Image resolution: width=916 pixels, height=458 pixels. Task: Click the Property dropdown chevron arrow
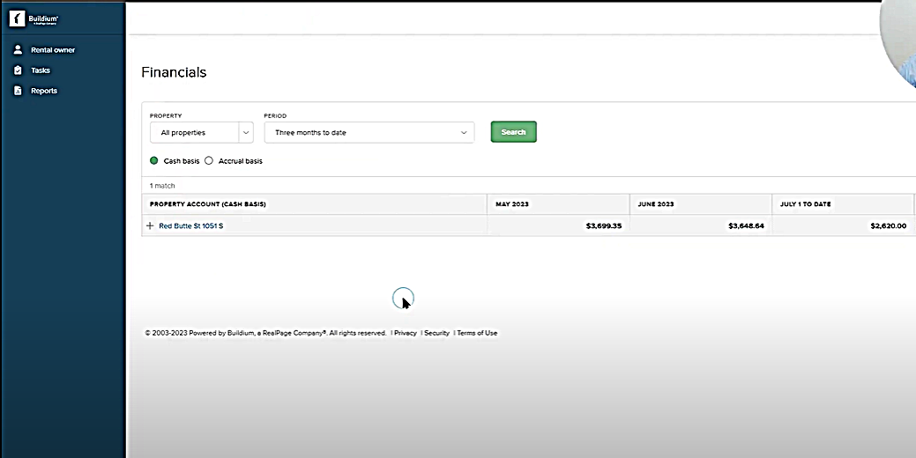(246, 132)
